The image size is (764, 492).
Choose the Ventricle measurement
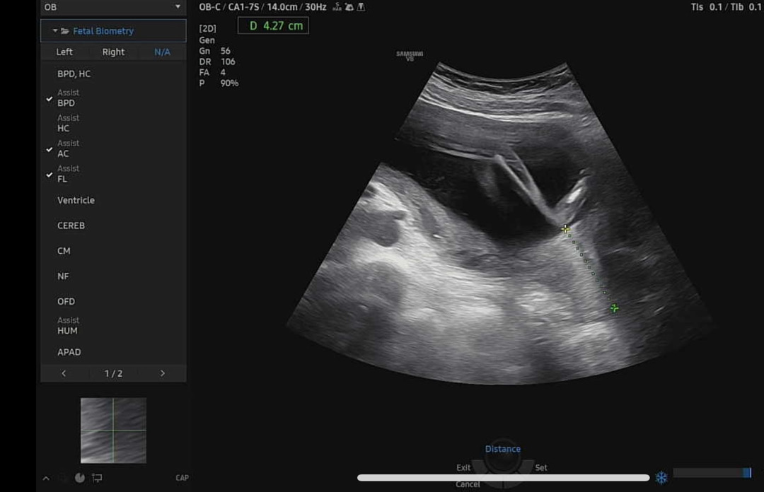(76, 201)
